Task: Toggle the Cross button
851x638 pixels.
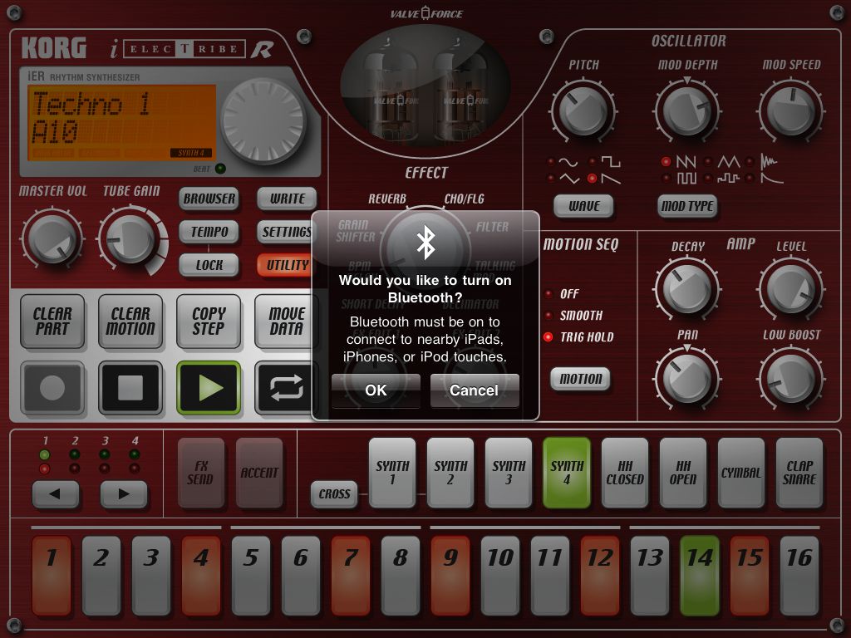Action: coord(334,493)
